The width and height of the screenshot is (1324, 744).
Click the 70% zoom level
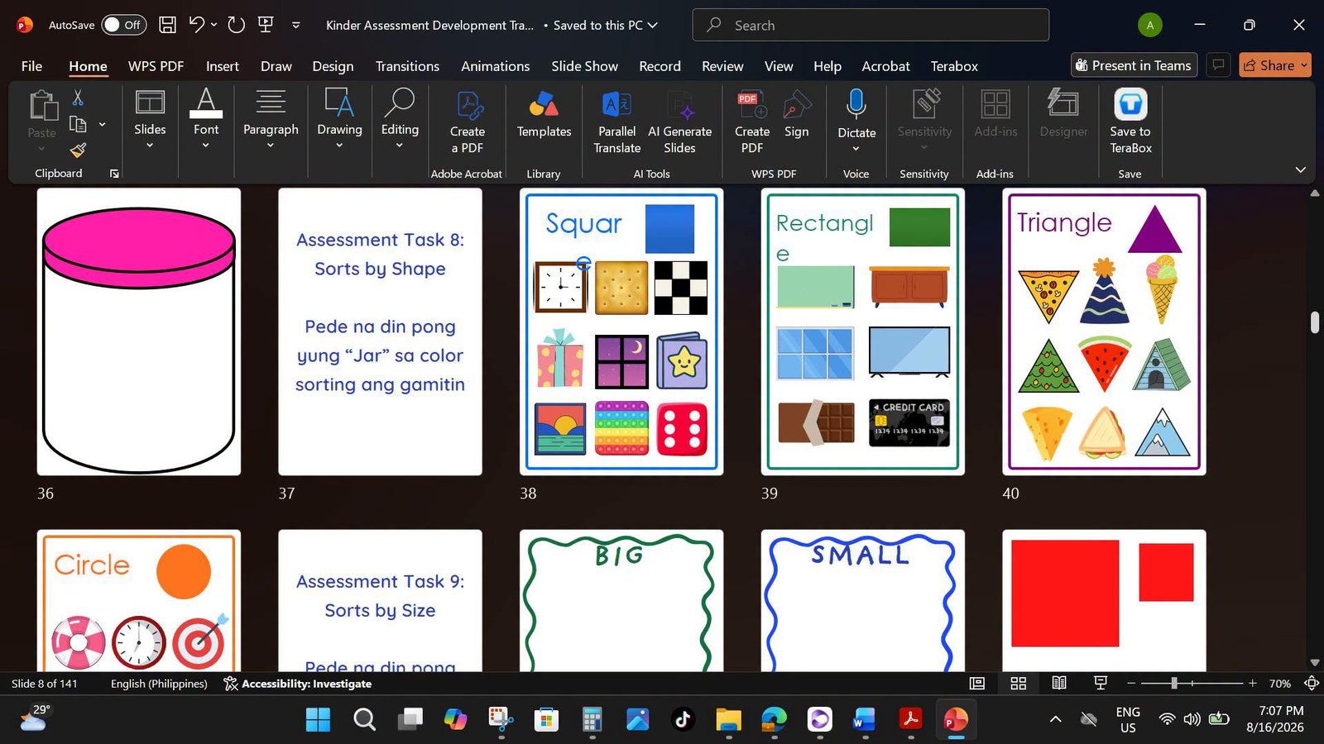coord(1280,684)
